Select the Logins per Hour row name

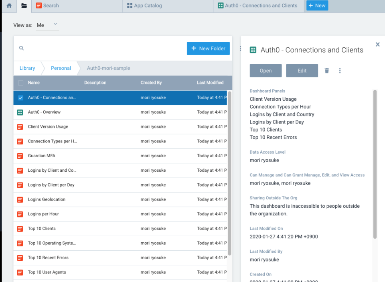[43, 214]
